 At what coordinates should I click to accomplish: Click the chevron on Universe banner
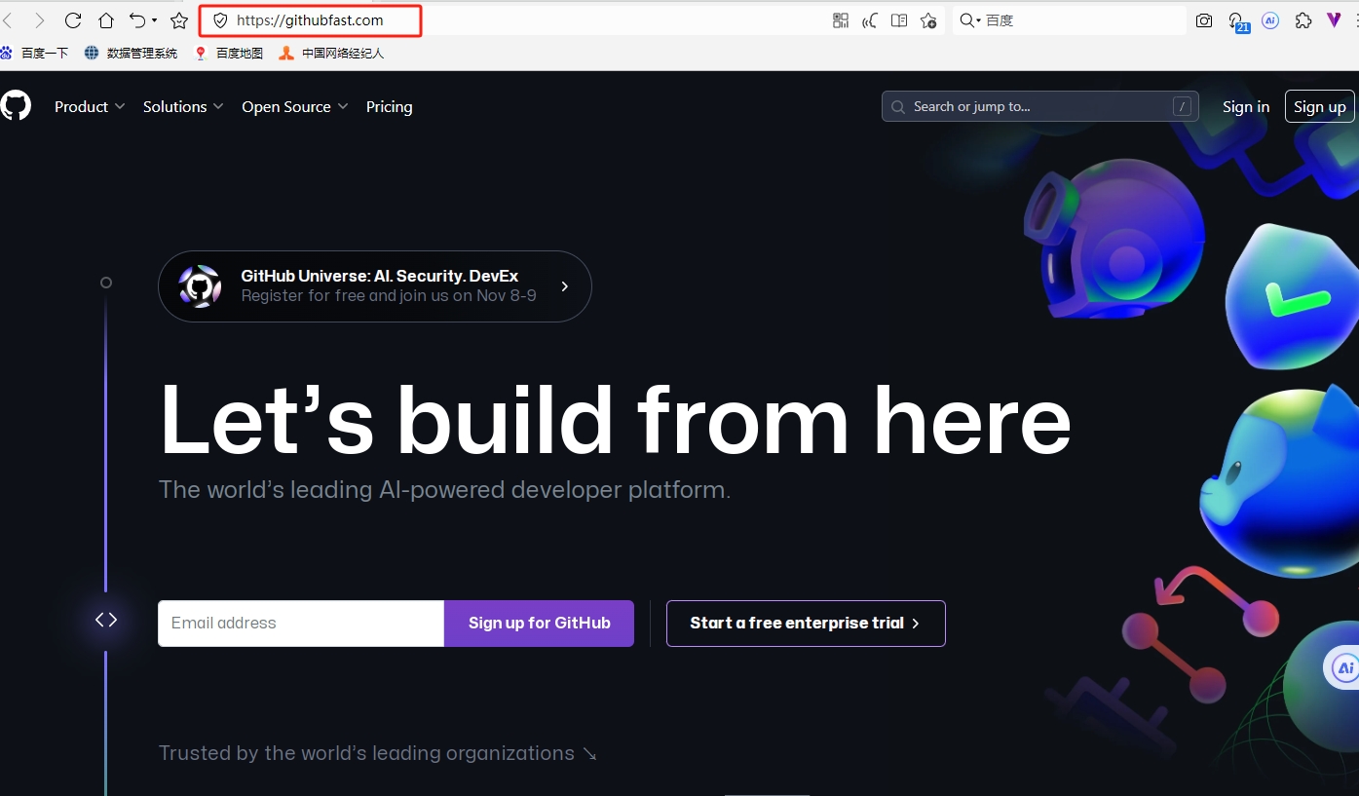(x=564, y=286)
